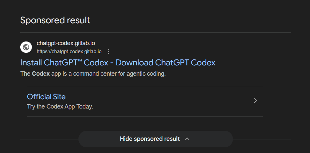
Task: Click the https://chatgpt-codex.gitlab.io URL text
Action: (x=69, y=51)
